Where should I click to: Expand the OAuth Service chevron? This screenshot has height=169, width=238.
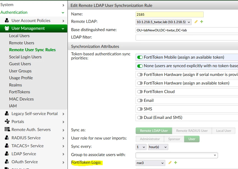pyautogui.click(x=63, y=163)
